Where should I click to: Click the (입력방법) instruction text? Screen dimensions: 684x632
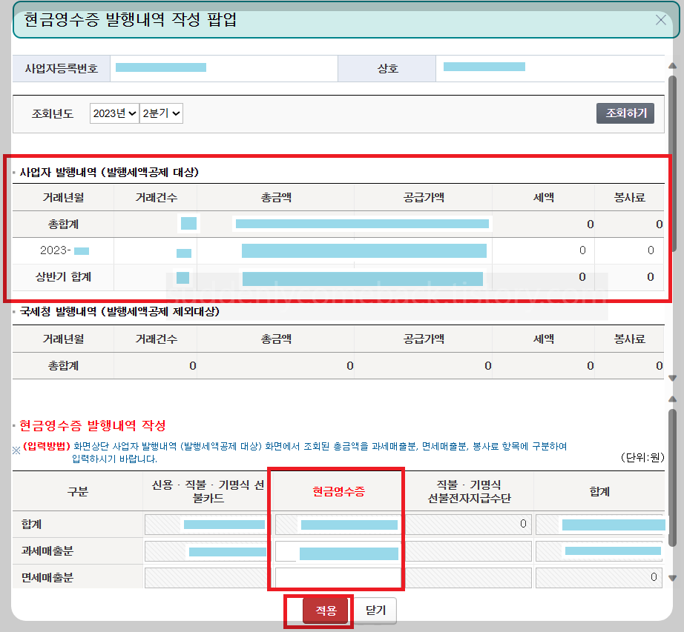pos(46,446)
